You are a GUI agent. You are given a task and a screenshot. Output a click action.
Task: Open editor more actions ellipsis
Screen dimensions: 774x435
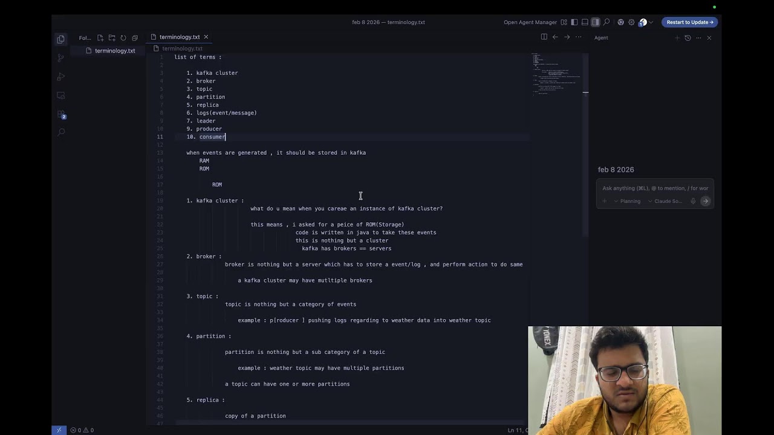coord(578,37)
